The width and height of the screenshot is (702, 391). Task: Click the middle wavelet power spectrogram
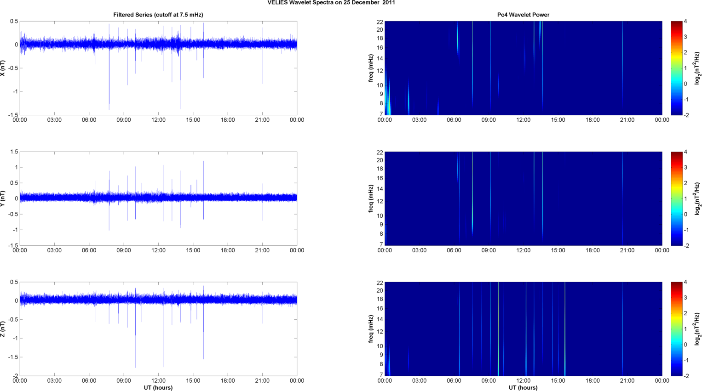pos(523,198)
